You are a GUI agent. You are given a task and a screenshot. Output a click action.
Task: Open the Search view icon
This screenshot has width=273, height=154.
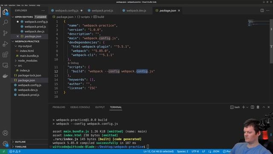tap(5, 22)
